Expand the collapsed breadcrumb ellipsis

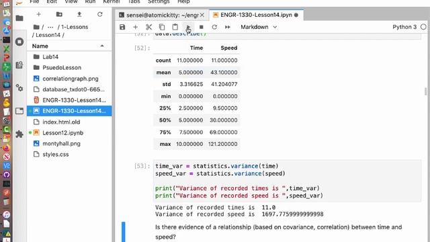click(x=50, y=27)
